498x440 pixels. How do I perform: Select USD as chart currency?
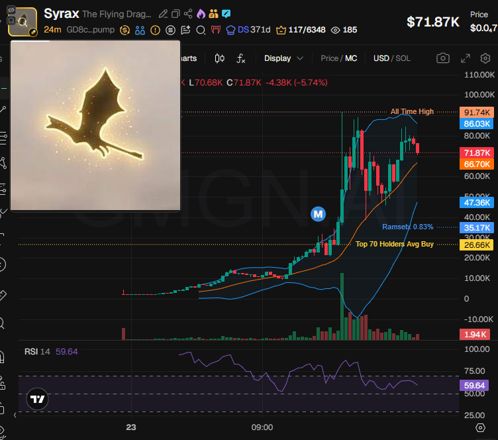[381, 58]
